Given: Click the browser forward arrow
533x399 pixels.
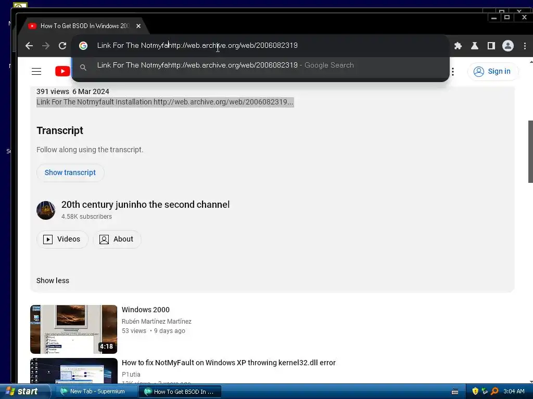Looking at the screenshot, I should pyautogui.click(x=46, y=46).
